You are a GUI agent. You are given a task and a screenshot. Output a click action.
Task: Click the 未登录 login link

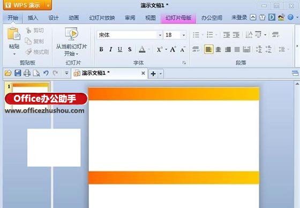point(239,18)
